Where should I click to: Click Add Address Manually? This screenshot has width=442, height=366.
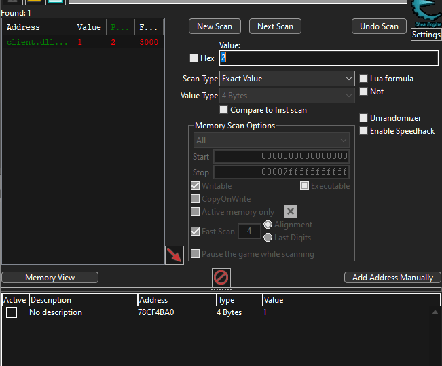[x=392, y=278]
